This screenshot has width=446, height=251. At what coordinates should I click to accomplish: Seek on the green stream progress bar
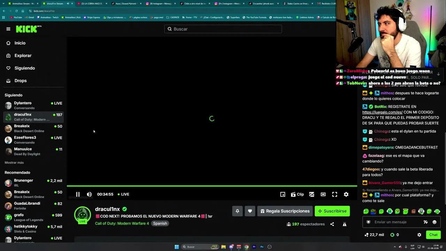point(212,186)
